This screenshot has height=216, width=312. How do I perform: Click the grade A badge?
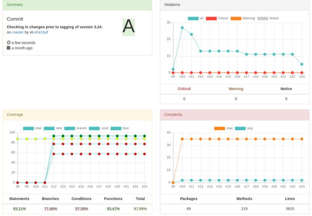click(128, 27)
